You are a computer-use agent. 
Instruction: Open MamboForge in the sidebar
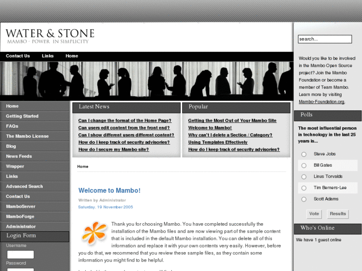35,216
